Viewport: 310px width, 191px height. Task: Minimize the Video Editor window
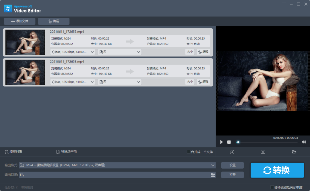(291, 4)
